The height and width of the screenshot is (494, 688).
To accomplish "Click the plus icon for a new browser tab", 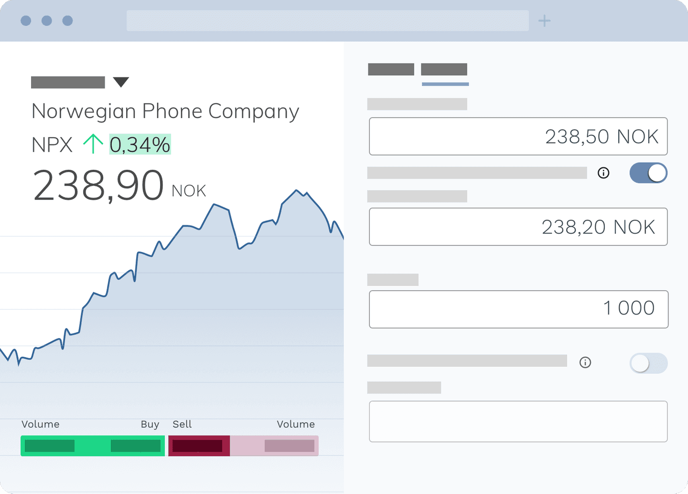I will [544, 21].
